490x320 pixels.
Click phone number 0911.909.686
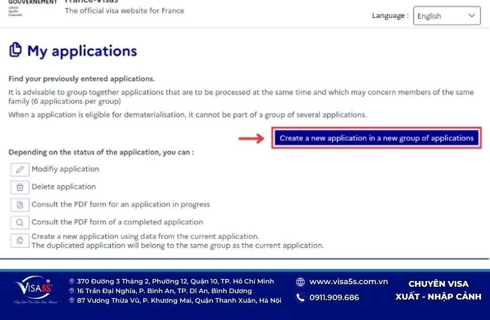tap(334, 298)
